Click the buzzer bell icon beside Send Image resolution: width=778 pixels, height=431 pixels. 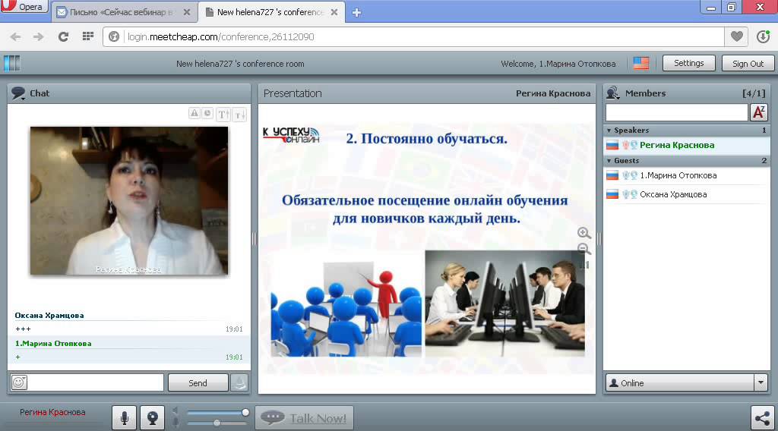pyautogui.click(x=239, y=382)
